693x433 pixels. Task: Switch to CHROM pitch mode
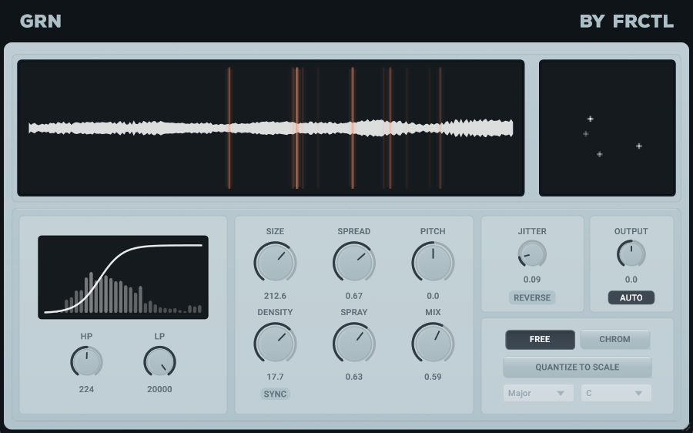click(x=614, y=339)
